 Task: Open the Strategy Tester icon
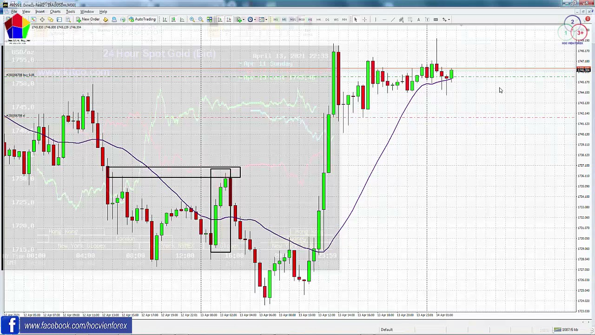68,20
